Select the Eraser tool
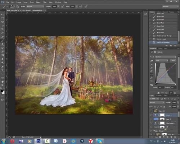The height and width of the screenshot is (144, 180). coord(3,52)
